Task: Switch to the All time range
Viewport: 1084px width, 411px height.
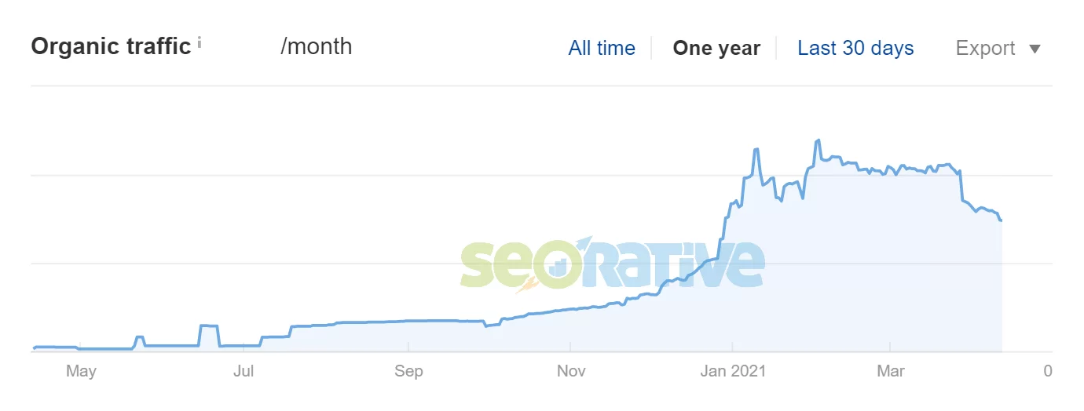Action: 601,48
